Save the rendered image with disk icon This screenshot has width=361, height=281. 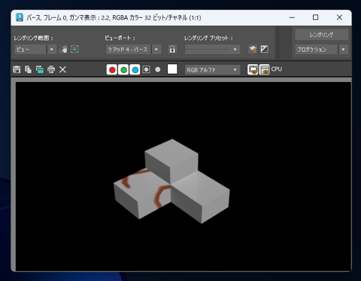coord(17,69)
